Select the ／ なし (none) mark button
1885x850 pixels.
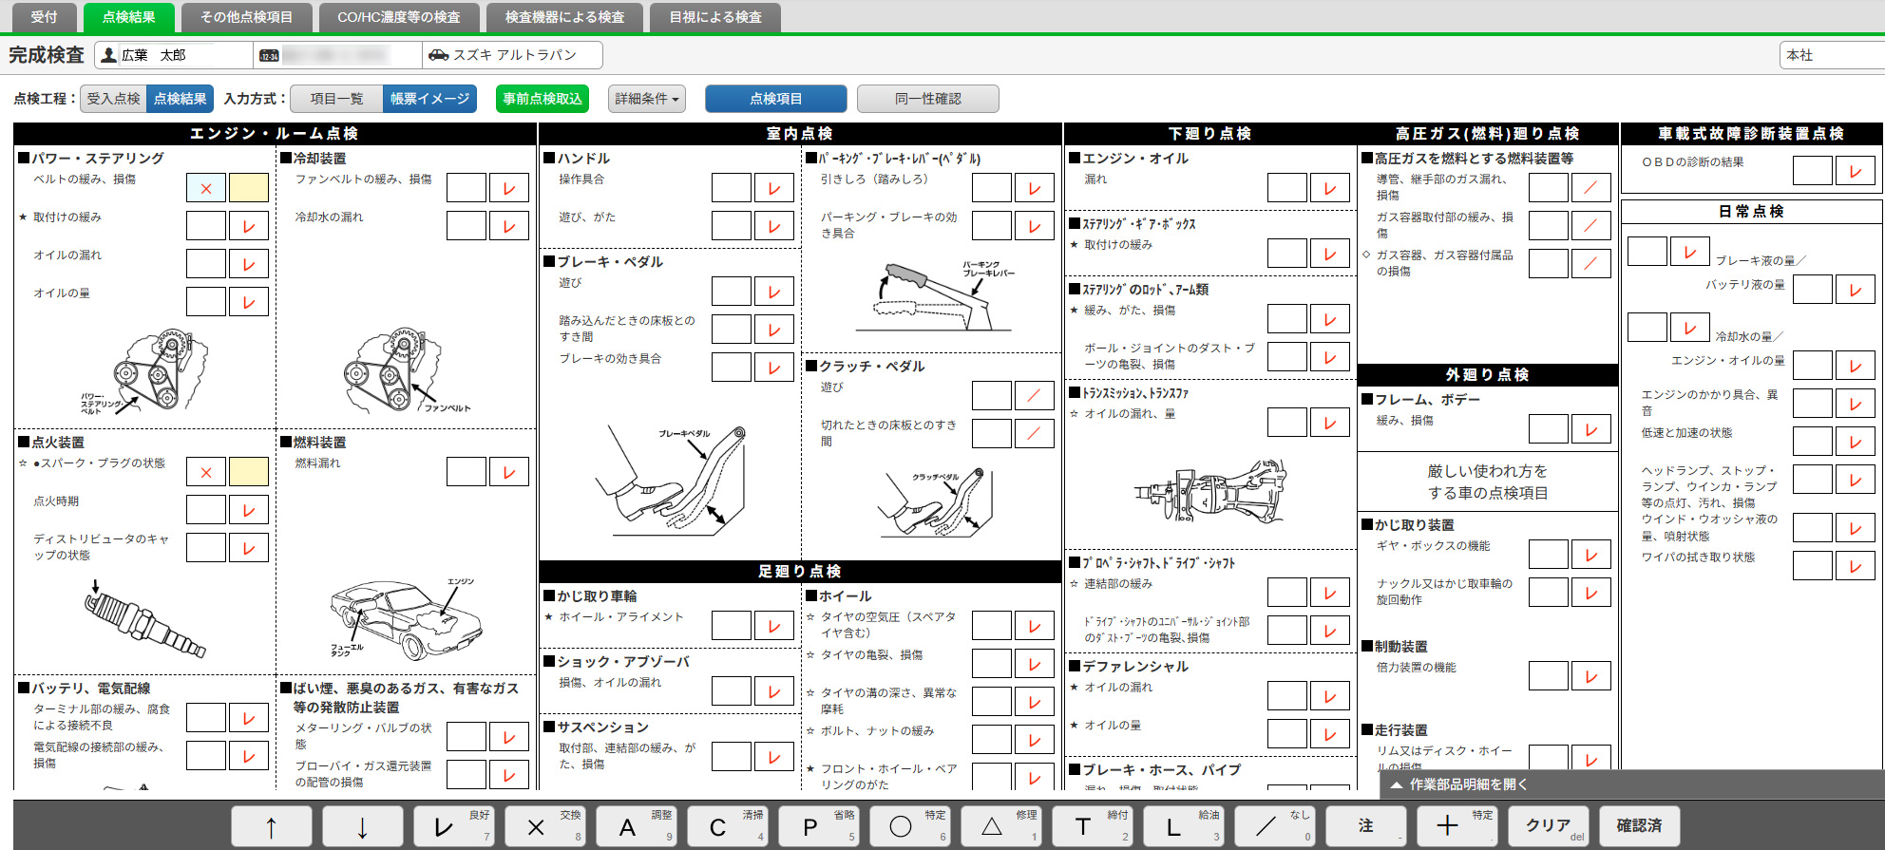[1275, 825]
